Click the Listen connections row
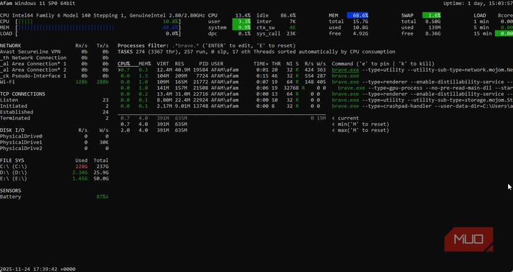The image size is (513, 272). 54,100
